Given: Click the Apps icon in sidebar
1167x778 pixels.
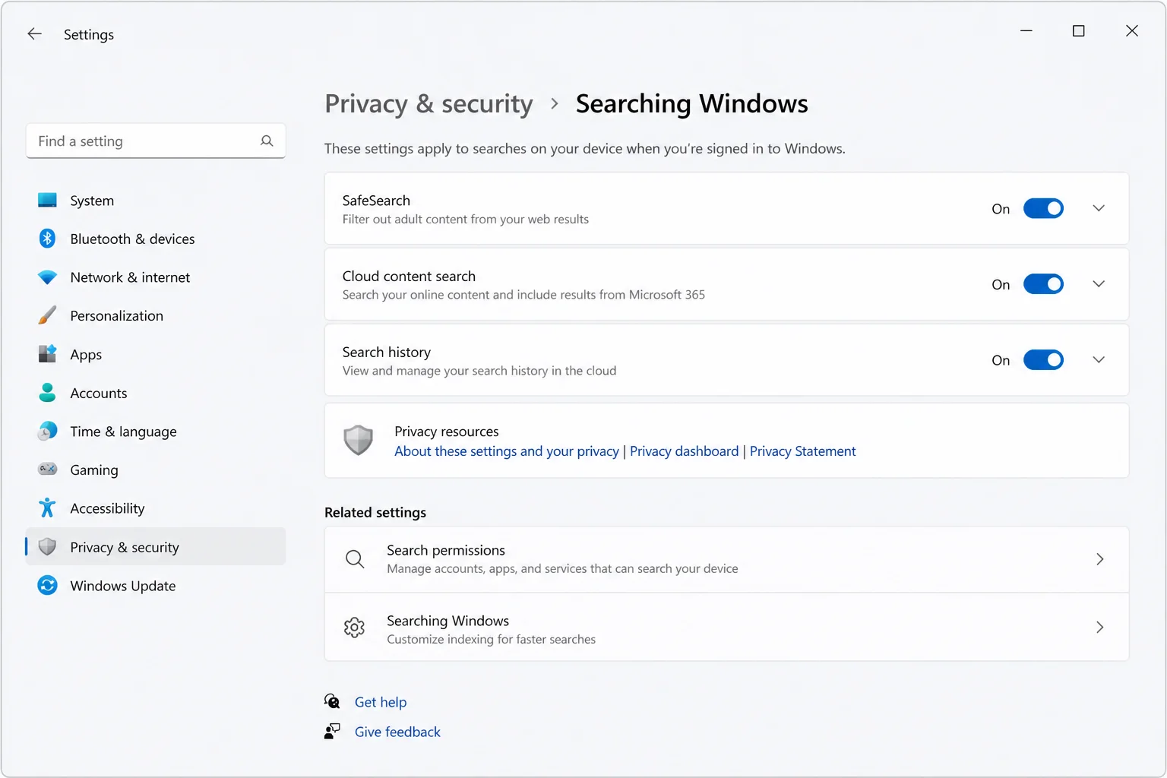Looking at the screenshot, I should point(47,354).
